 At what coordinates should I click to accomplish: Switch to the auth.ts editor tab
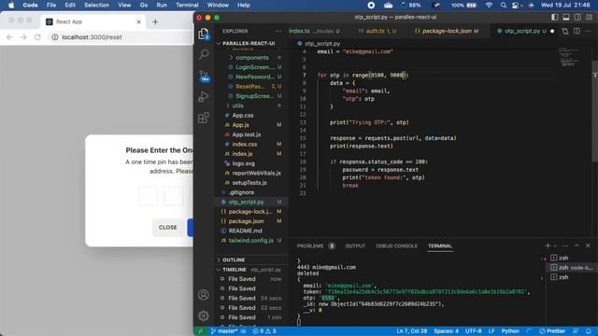(x=377, y=31)
